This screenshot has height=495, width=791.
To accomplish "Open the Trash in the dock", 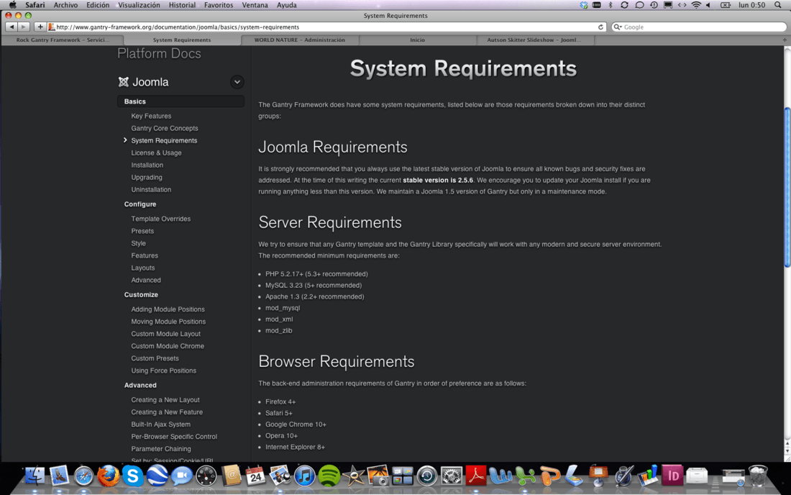I will point(757,476).
